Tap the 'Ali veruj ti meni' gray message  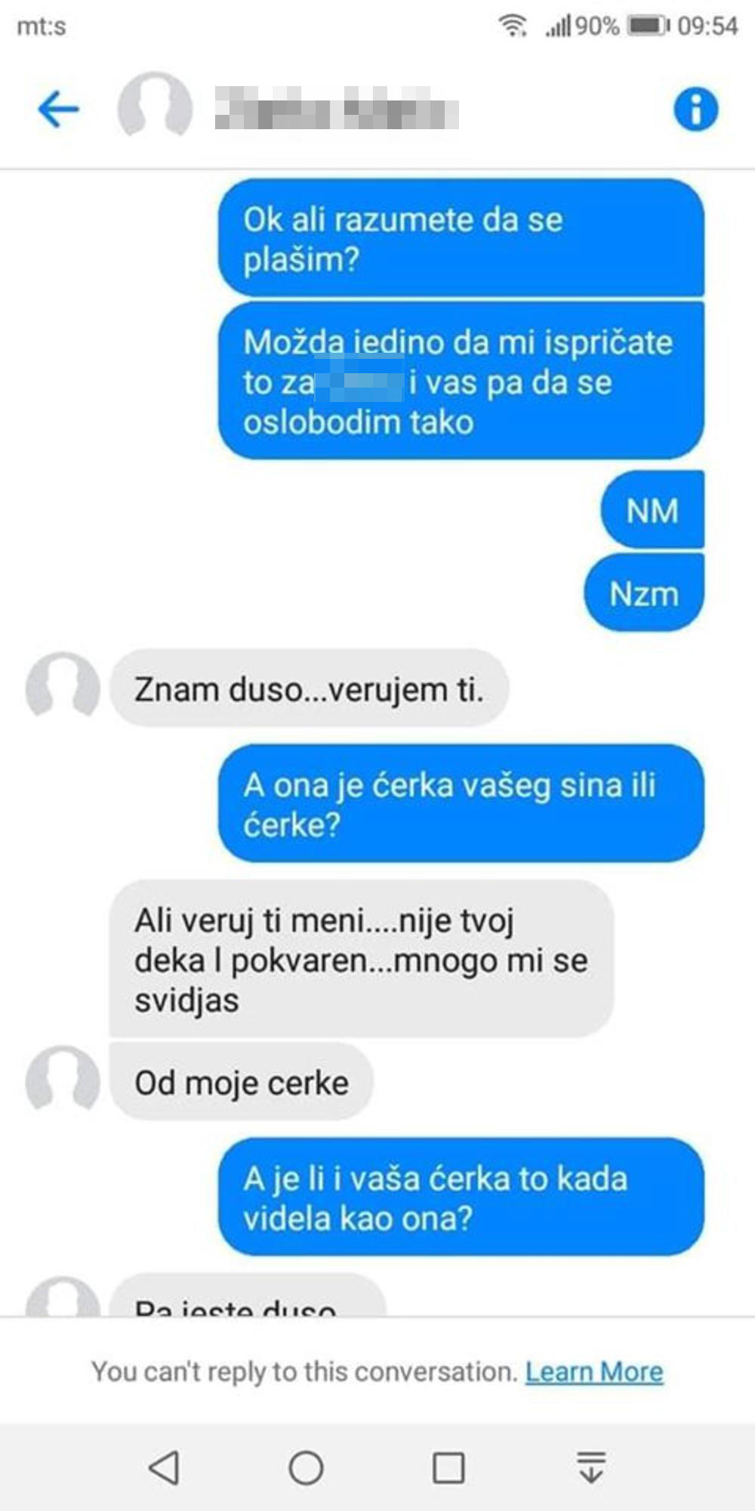coord(362,959)
